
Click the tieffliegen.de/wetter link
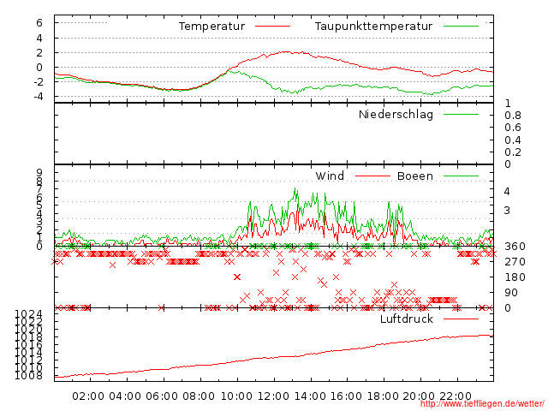tap(482, 404)
